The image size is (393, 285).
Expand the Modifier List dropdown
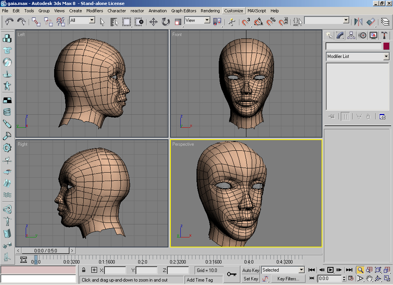point(386,56)
